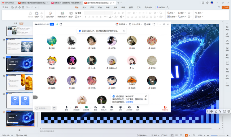Click the Find button in ribbon
Image resolution: width=231 pixels, height=137 pixels.
(x=199, y=13)
